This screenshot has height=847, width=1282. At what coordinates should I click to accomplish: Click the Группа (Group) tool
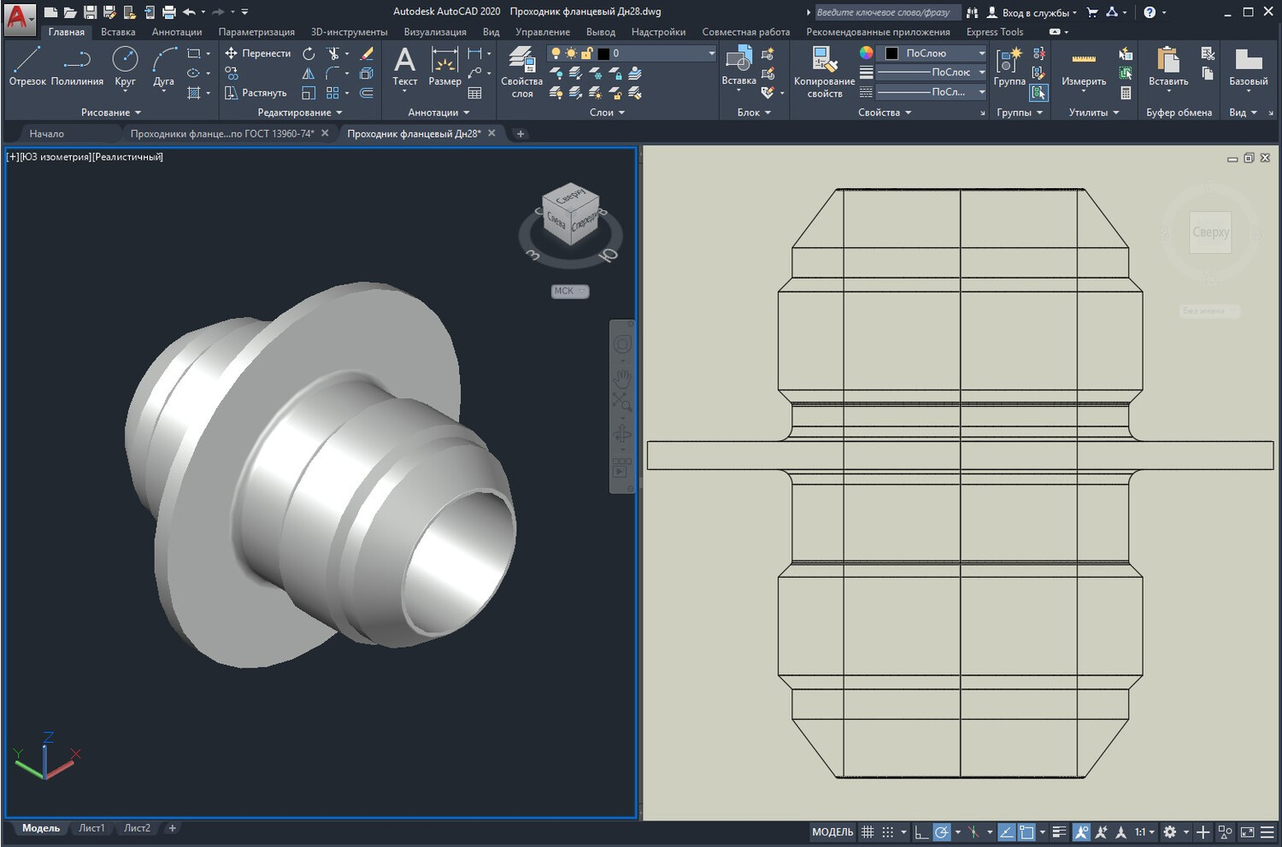coord(1009,67)
